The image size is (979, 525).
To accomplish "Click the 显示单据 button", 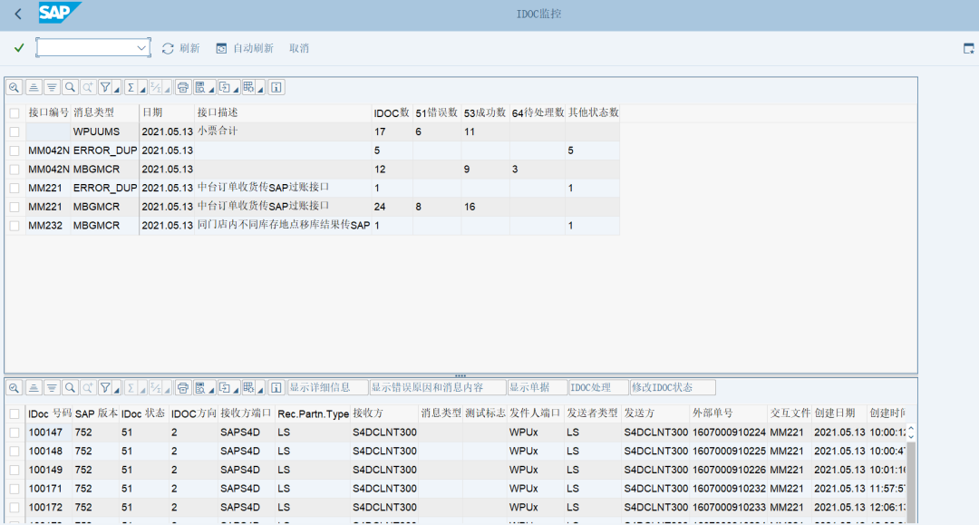I will pos(537,388).
